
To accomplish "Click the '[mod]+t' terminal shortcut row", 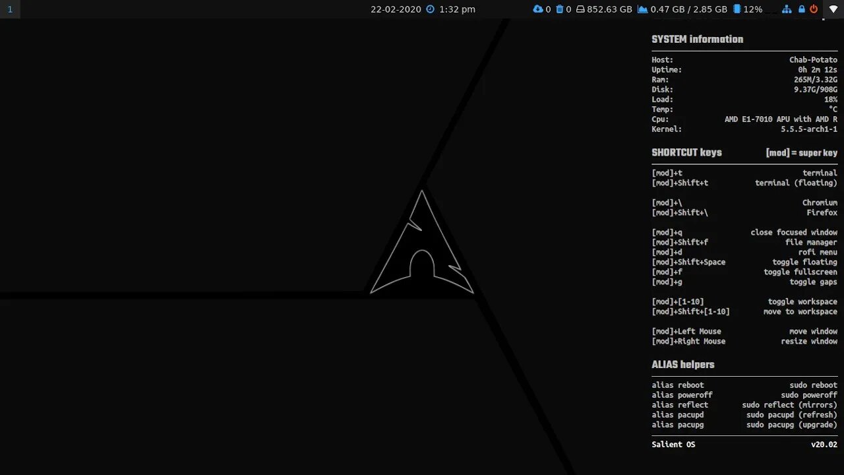I will click(744, 173).
